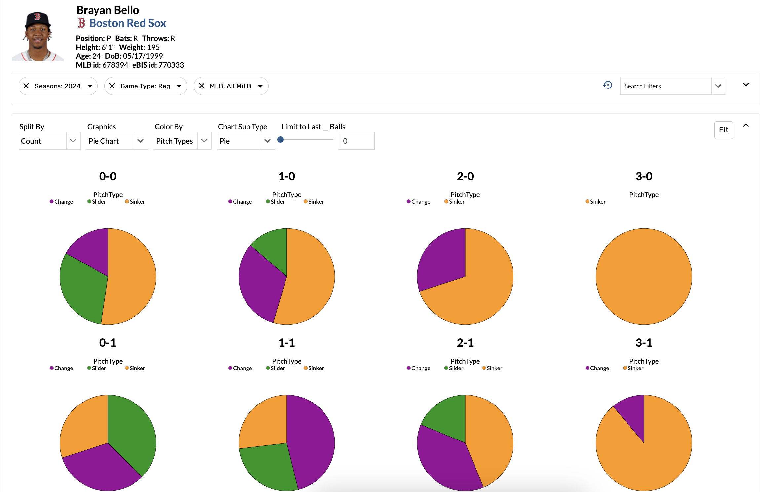
Task: Click the restore filter history icon
Action: click(x=607, y=85)
